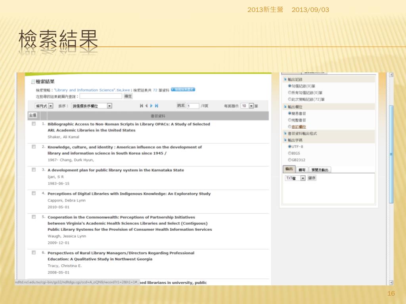Open the Bibliographic Access to Non-Roman Scripts title
406x304 pixels.
(129, 127)
